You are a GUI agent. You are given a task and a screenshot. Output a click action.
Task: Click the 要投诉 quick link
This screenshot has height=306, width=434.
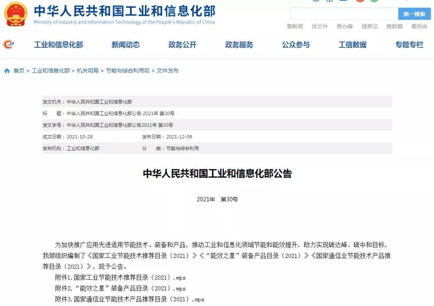[419, 26]
